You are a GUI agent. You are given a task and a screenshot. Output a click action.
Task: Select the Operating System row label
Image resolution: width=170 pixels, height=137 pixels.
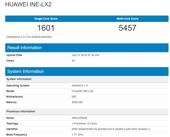point(18,85)
